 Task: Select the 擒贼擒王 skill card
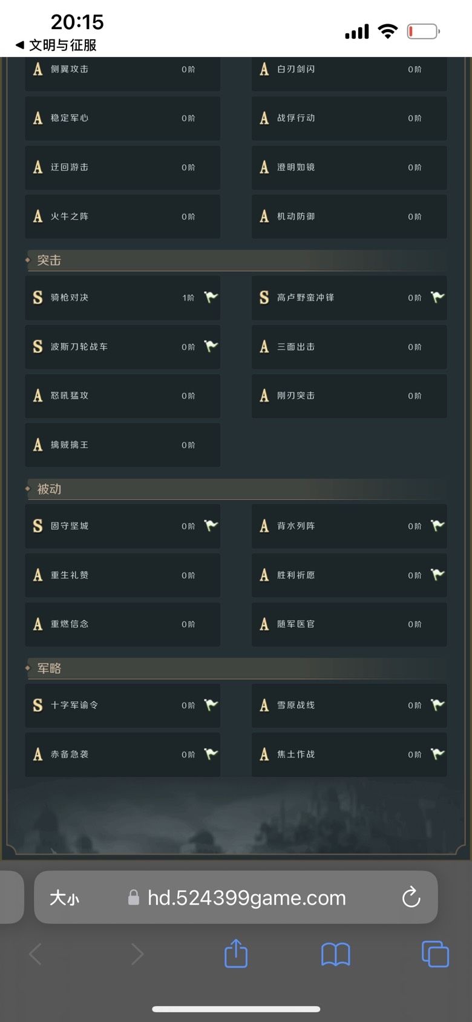pos(122,445)
